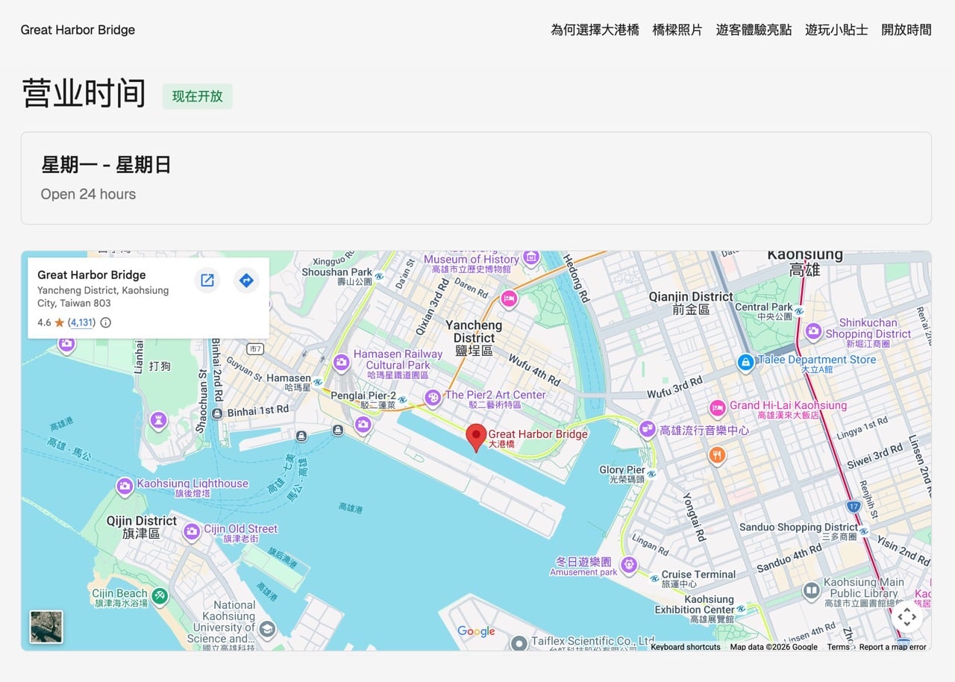Click the 星期一 - 星期日 heading

(x=106, y=165)
